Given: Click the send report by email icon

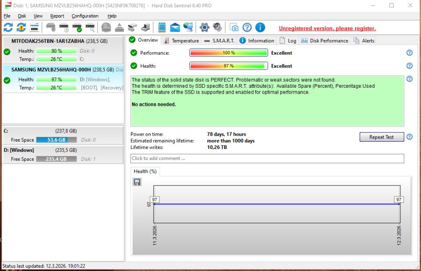Looking at the screenshot, I should pyautogui.click(x=175, y=27).
